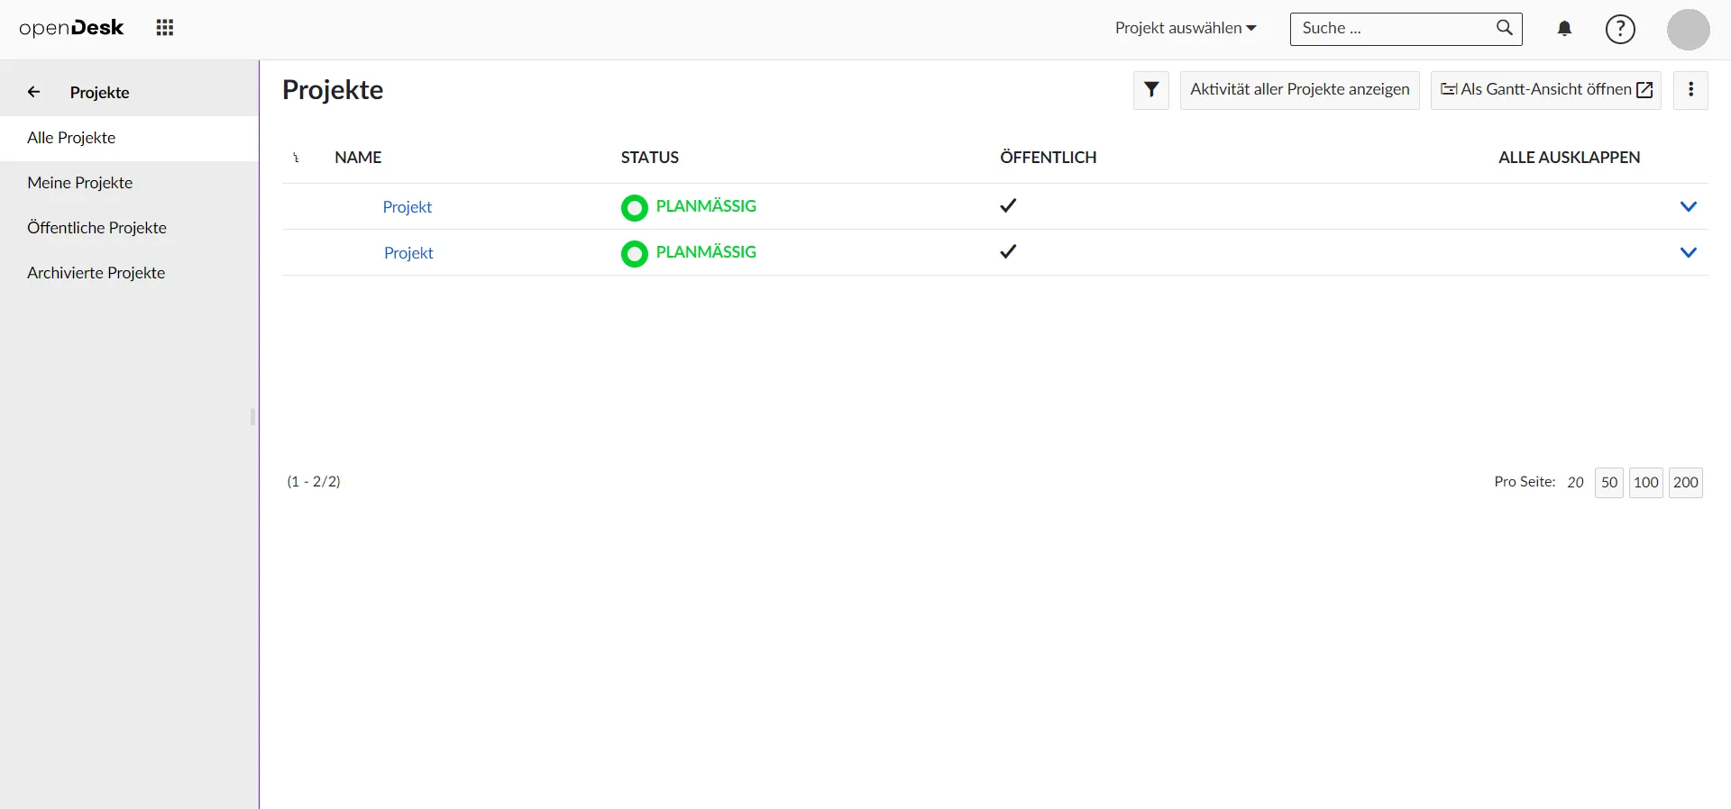Open the openDesk app grid menu

click(165, 28)
